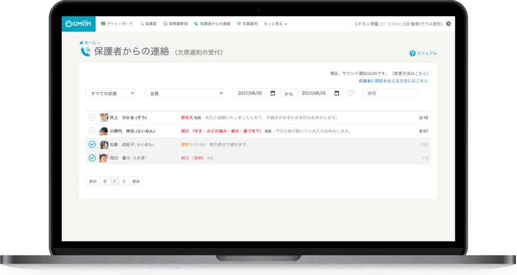Viewport: 517px width, 275px height.
Task: Click avatar photo of 岡田 優斗
Action: pyautogui.click(x=104, y=158)
